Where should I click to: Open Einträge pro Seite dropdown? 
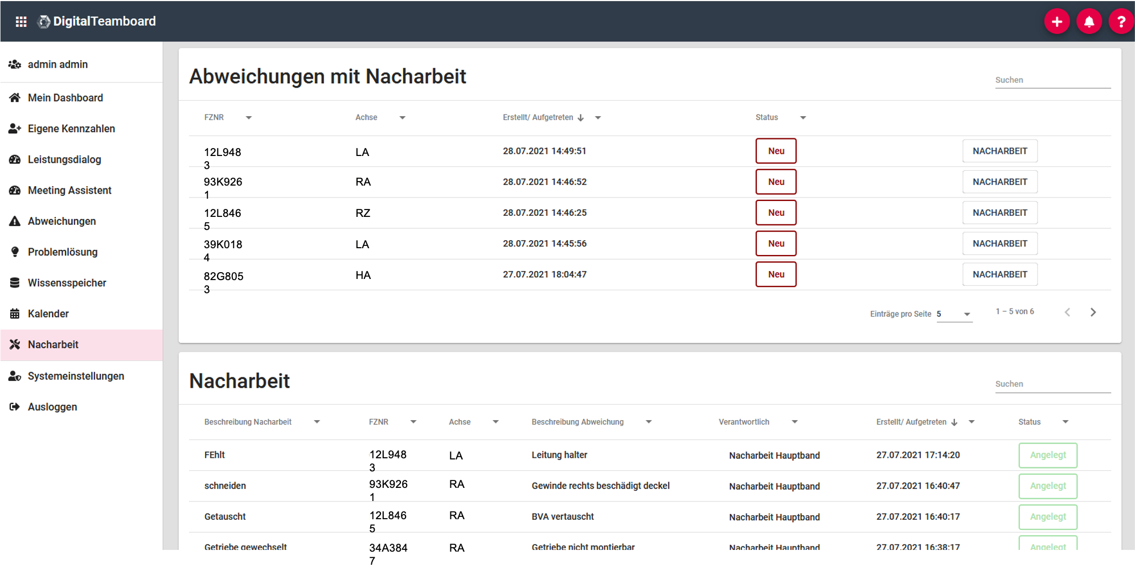954,314
